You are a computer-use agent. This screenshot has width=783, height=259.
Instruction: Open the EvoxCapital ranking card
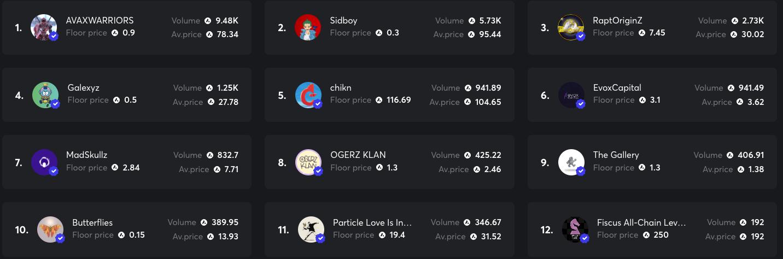pos(652,95)
